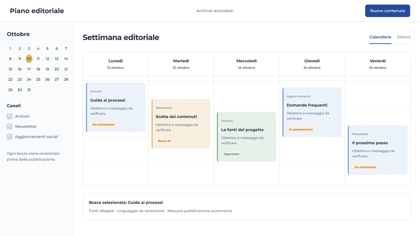Toggle the Aggiornamenti social checkbox

[x=10, y=137]
